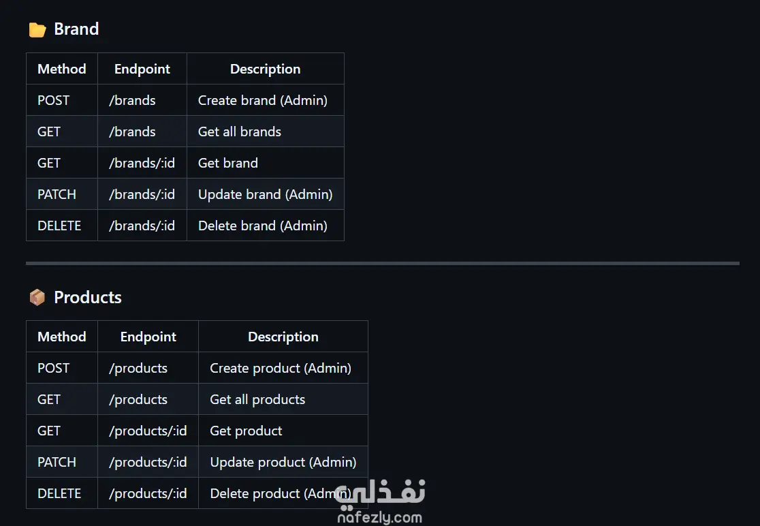This screenshot has height=526, width=760.
Task: Select the Get all brands row description
Action: (240, 131)
